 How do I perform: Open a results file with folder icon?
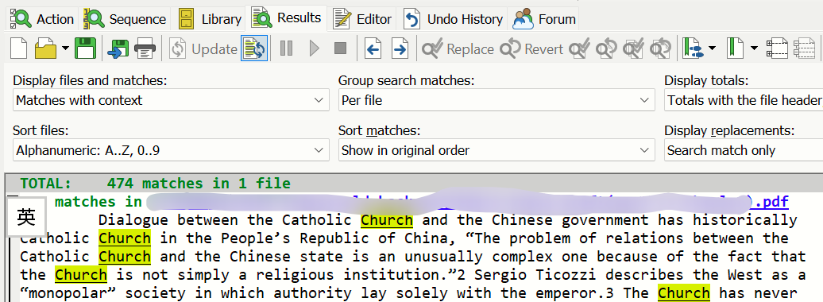point(46,48)
